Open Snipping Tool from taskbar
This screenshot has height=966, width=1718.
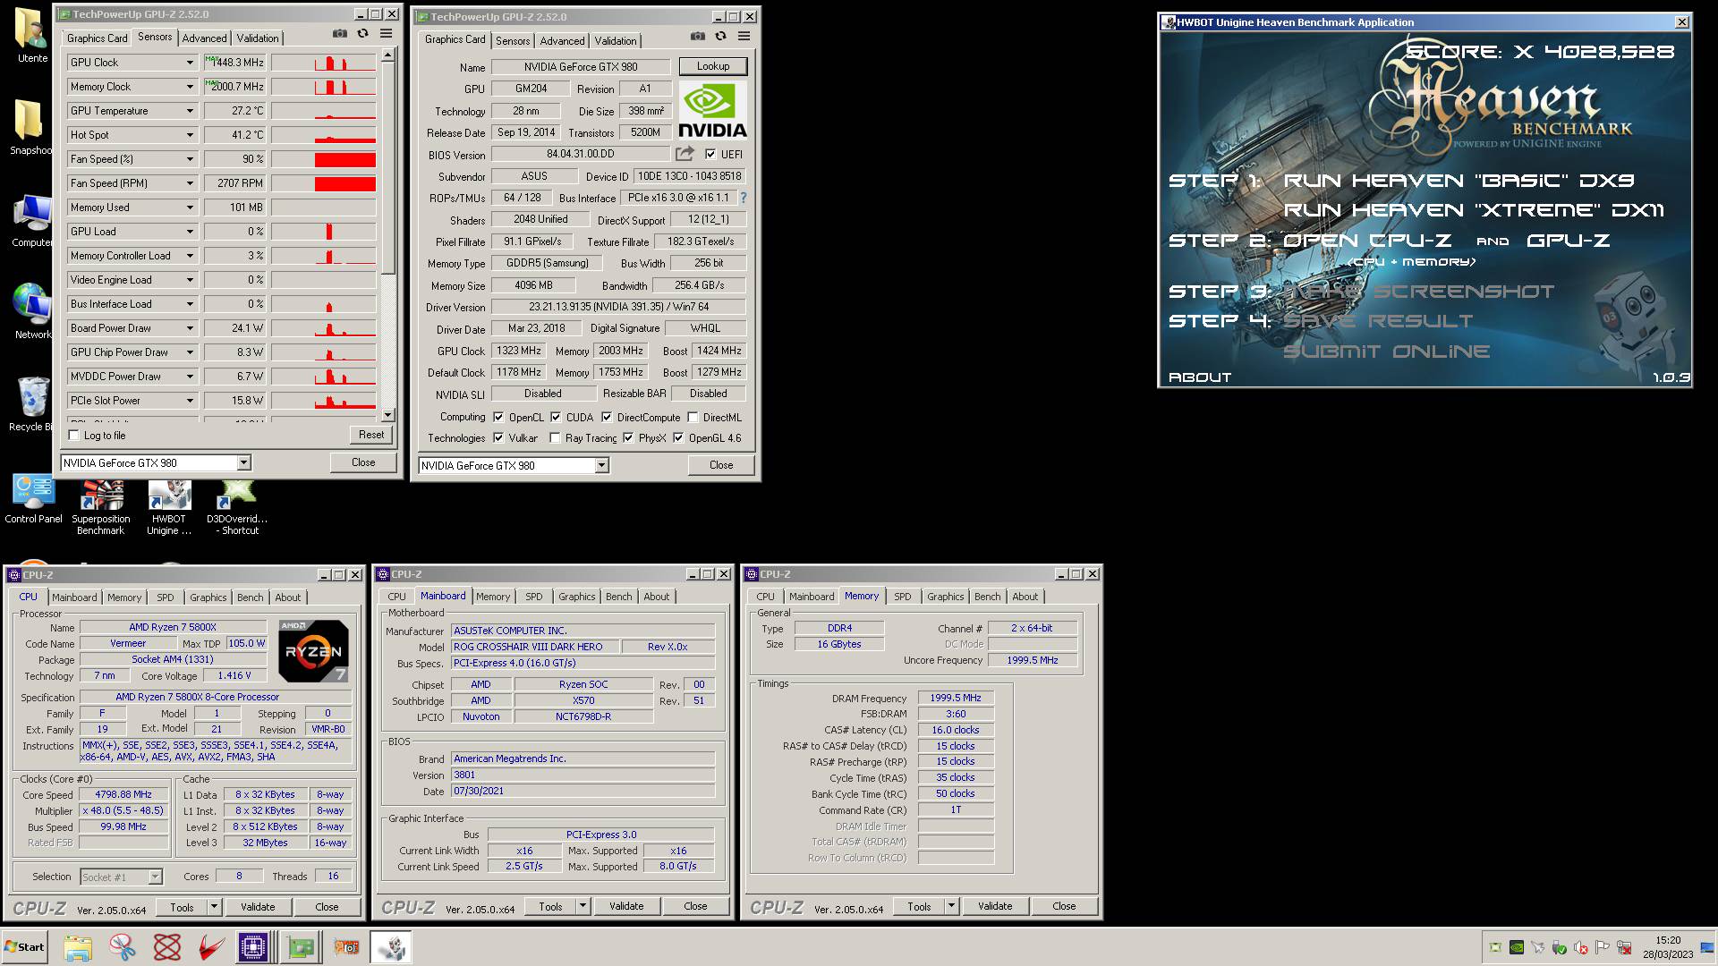point(123,947)
